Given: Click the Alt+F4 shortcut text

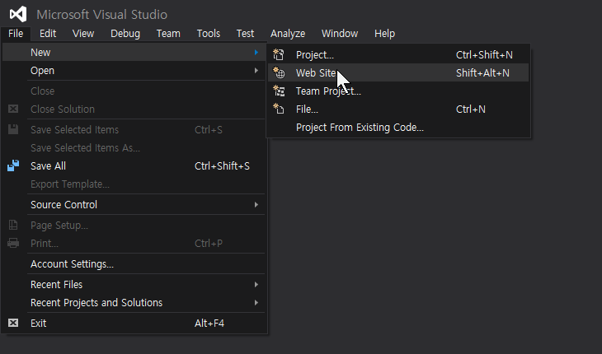Looking at the screenshot, I should tap(209, 323).
